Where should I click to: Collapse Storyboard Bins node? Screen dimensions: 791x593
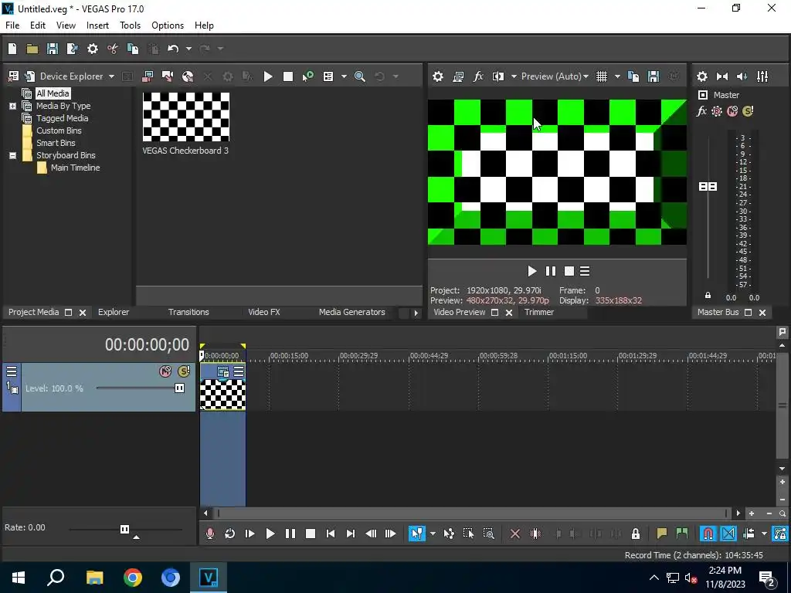(x=12, y=155)
